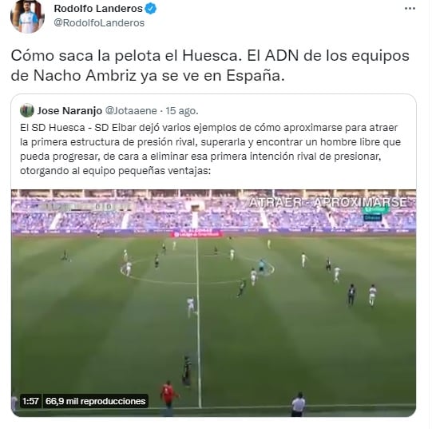Play the embedded football video
The height and width of the screenshot is (429, 432).
213,303
